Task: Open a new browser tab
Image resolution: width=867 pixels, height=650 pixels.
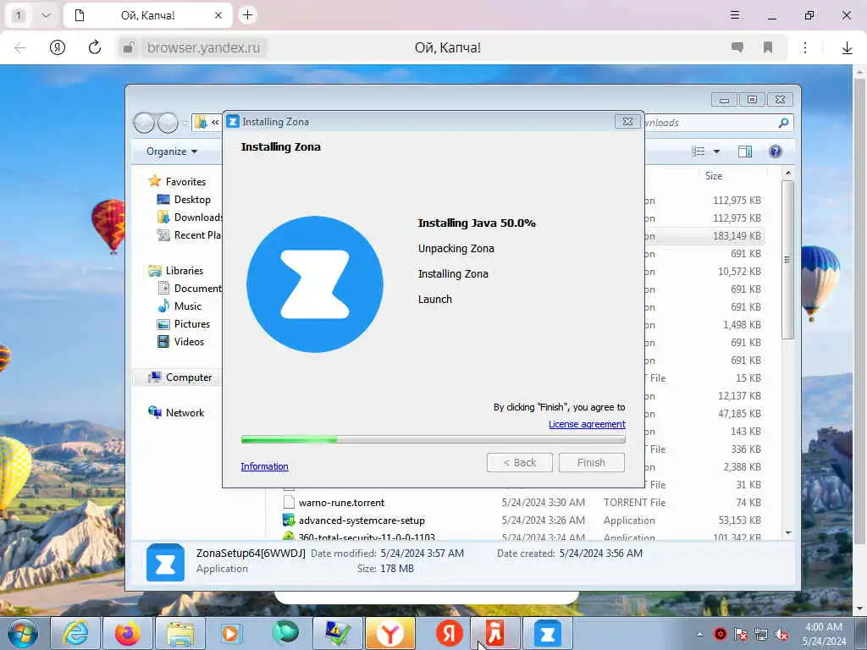Action: (248, 15)
